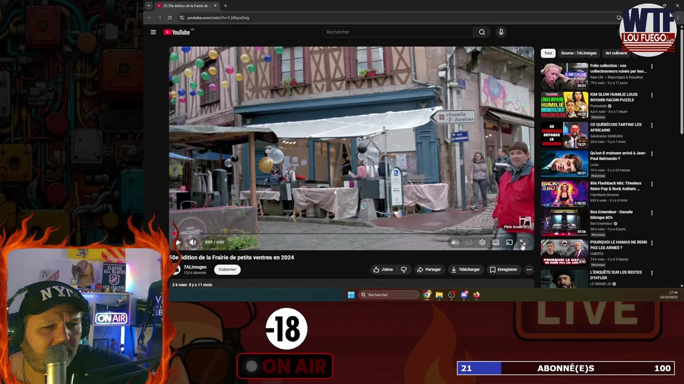Viewport: 684px width, 384px height.
Task: Open options menu for Bon Entendeur video
Action: coord(651,213)
